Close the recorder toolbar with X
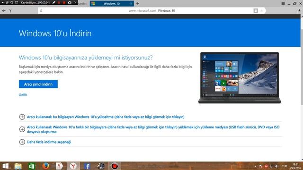The height and width of the screenshot is (170, 303). (75, 2)
